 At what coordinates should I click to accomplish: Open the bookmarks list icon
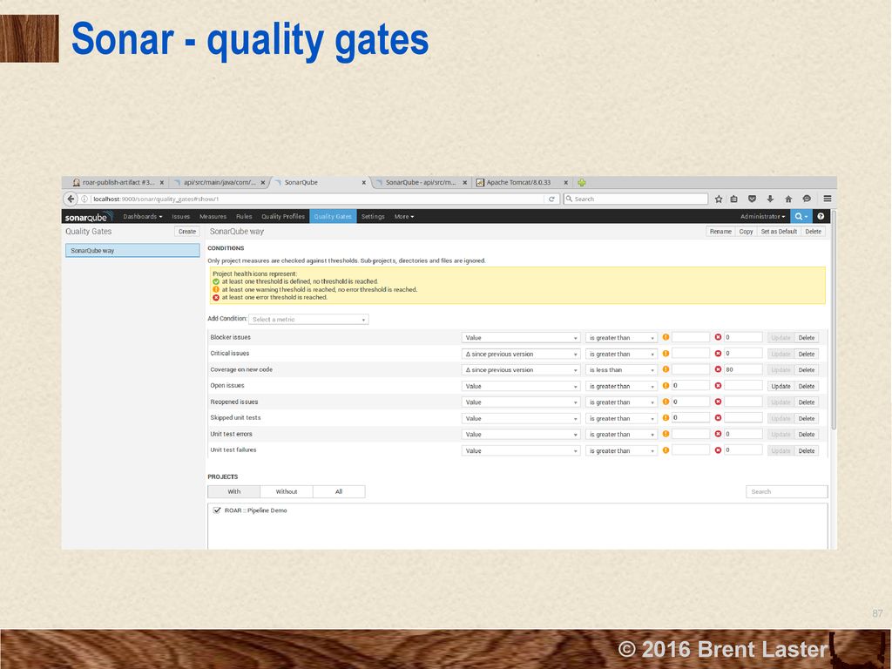point(733,199)
